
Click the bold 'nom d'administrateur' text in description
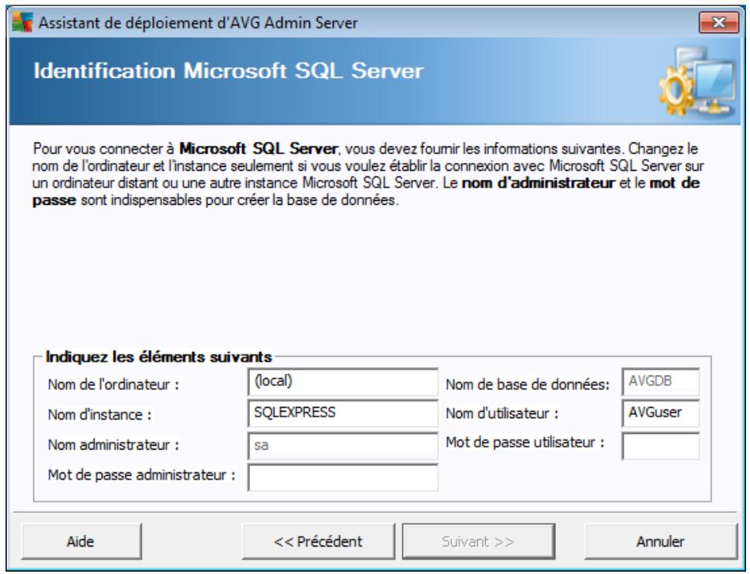tap(538, 183)
